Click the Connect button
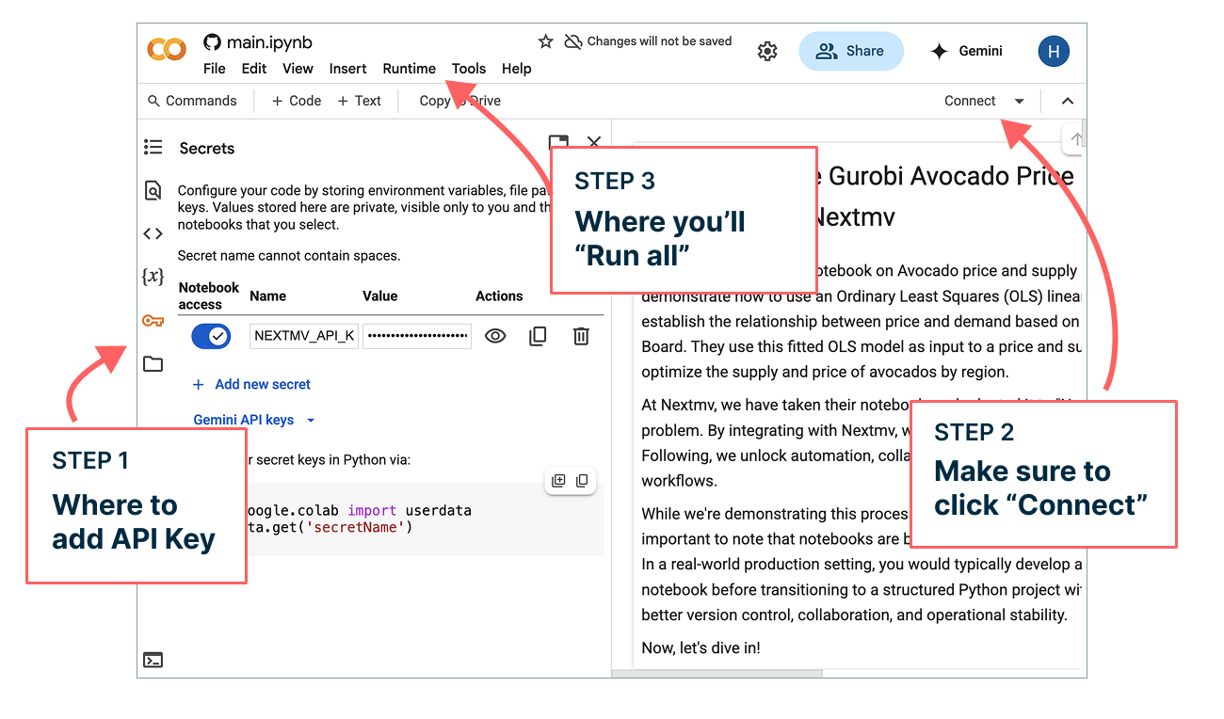Viewport: 1224px width, 719px height. (970, 101)
